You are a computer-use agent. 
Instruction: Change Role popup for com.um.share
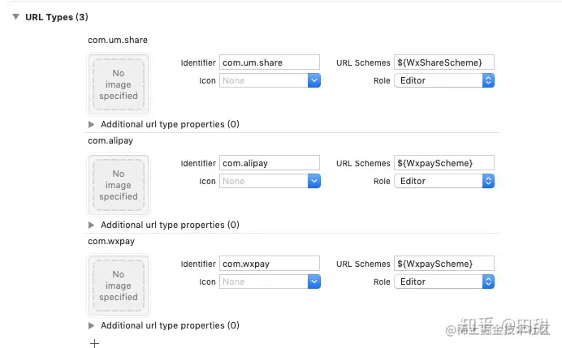(444, 80)
